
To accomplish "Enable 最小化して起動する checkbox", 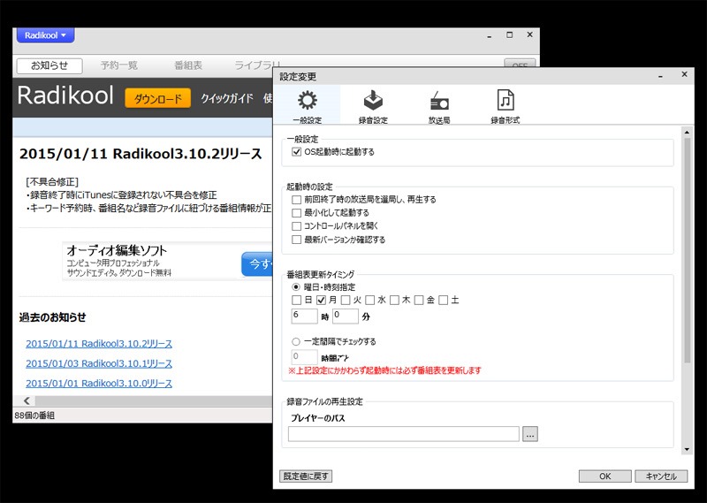I will (296, 212).
